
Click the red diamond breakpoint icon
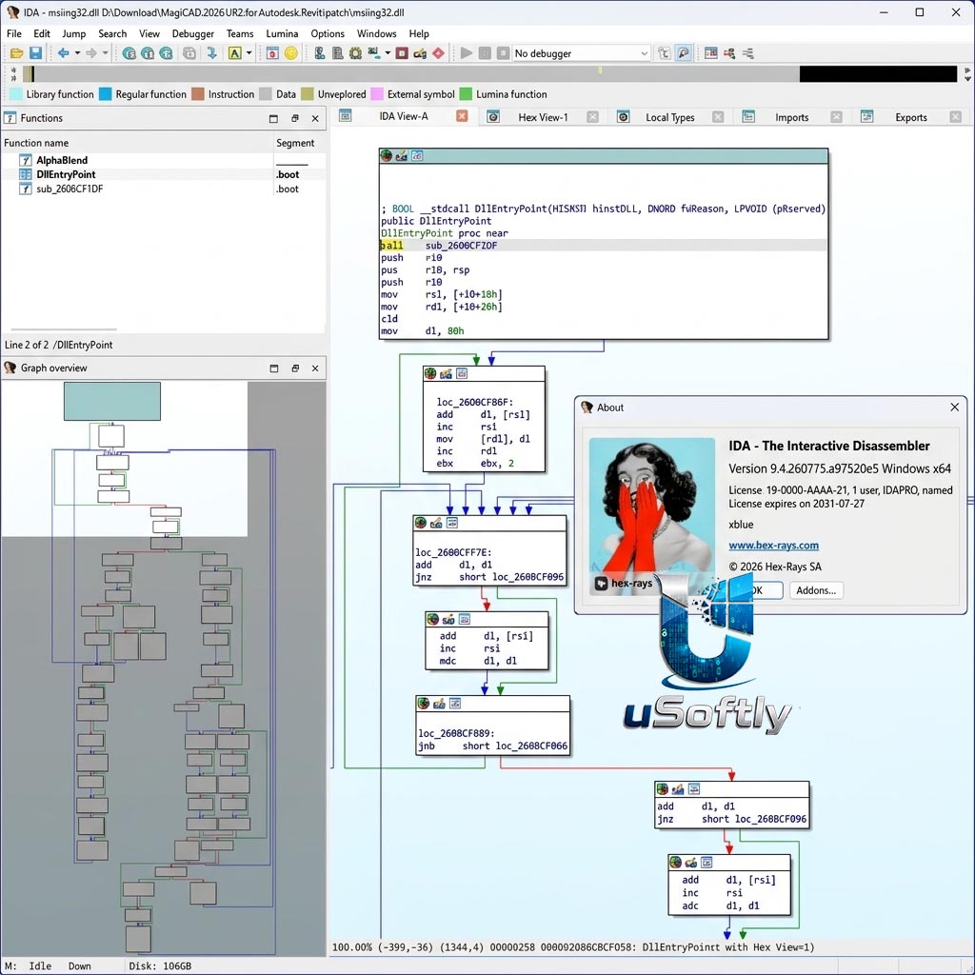click(x=438, y=53)
